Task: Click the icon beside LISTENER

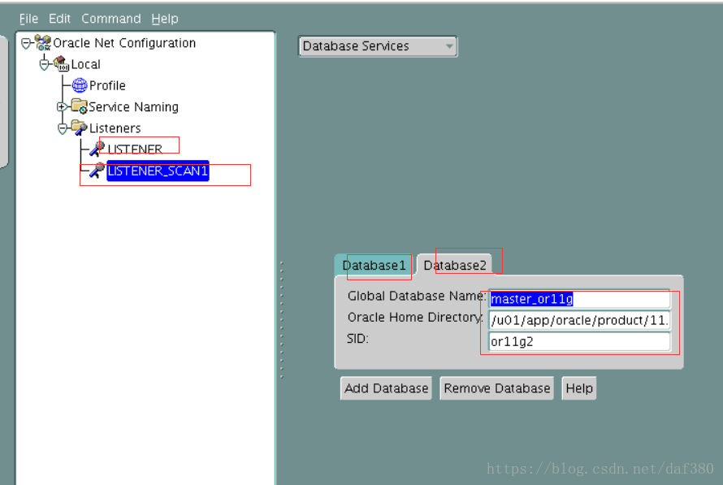Action: [x=97, y=149]
